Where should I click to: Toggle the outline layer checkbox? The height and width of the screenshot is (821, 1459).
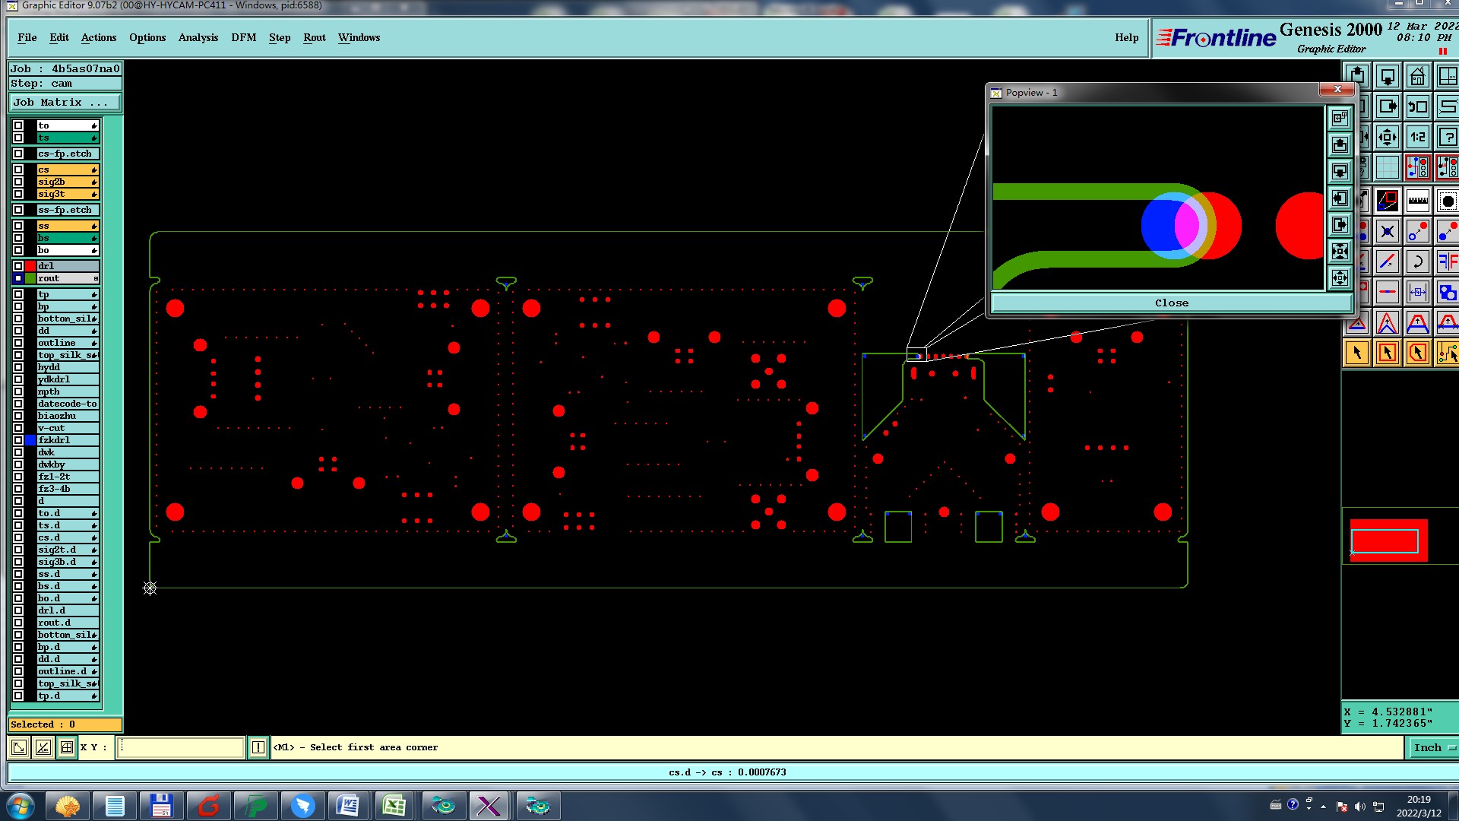pyautogui.click(x=18, y=343)
